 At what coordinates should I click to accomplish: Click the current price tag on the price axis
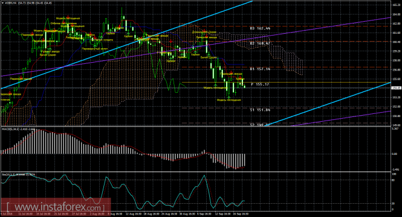(397, 88)
